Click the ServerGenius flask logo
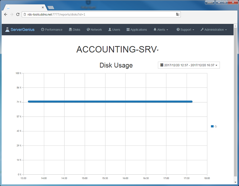This screenshot has width=239, height=186. (x=7, y=30)
